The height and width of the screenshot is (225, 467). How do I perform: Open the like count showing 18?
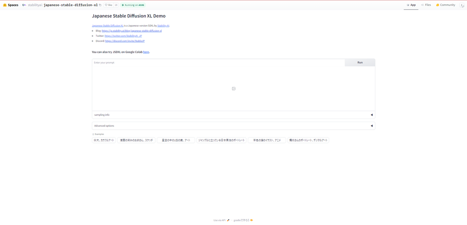coord(116,5)
